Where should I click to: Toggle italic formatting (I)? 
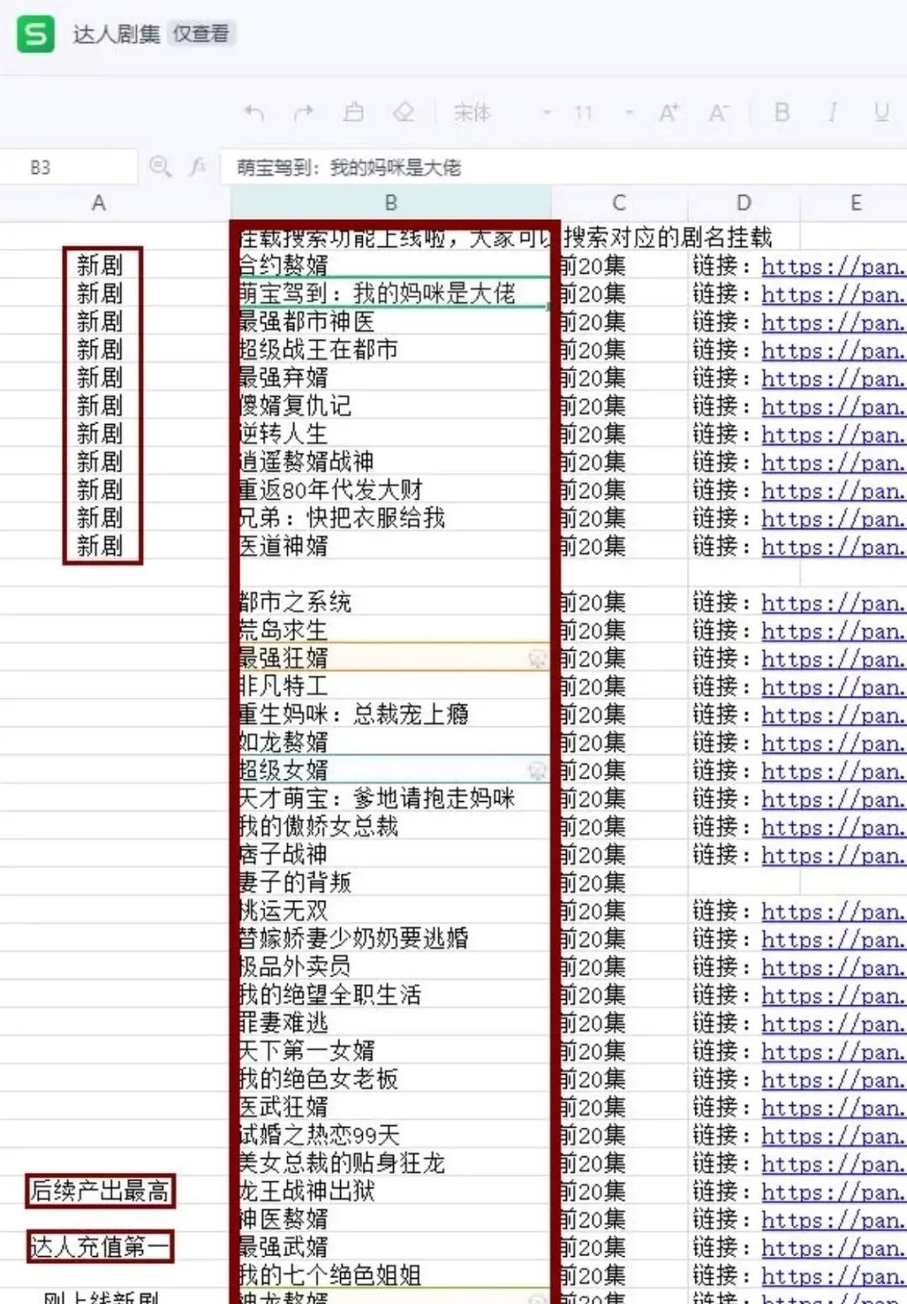832,113
